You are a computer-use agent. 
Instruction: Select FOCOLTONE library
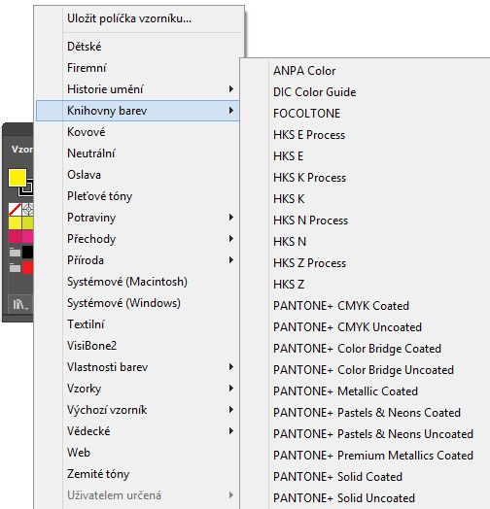pyautogui.click(x=366, y=114)
